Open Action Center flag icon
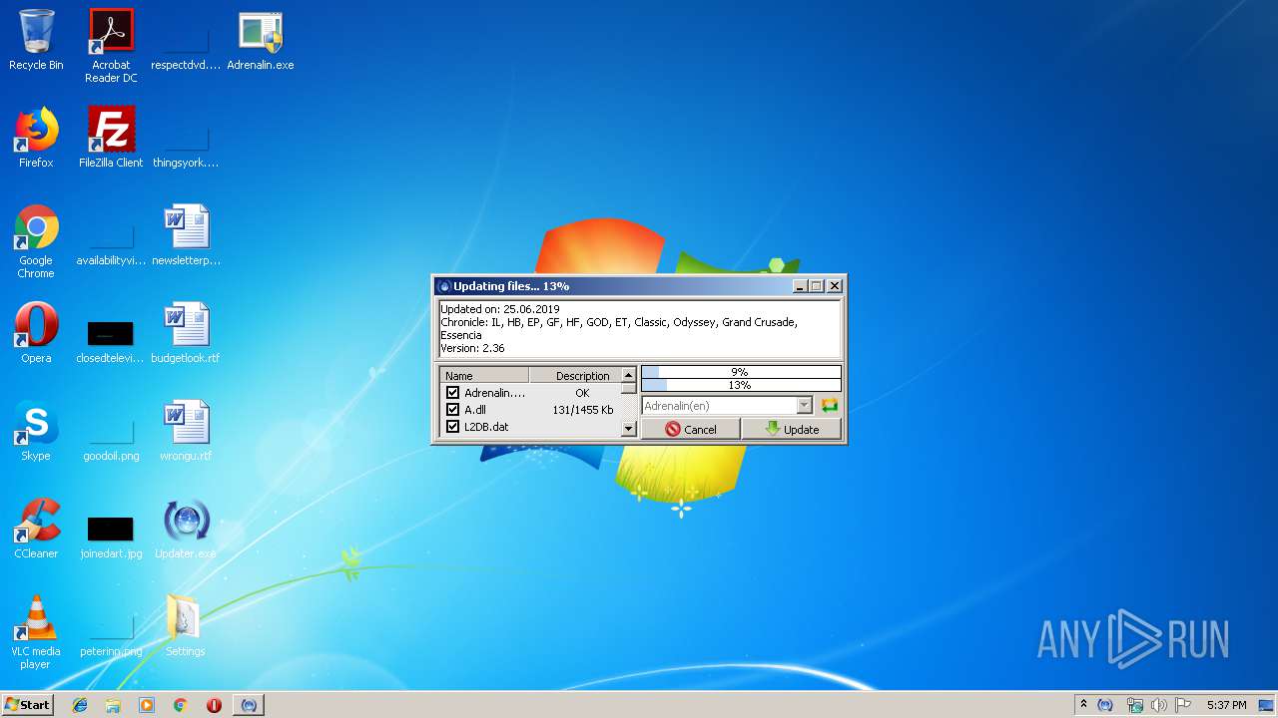The height and width of the screenshot is (718, 1278). point(1183,705)
